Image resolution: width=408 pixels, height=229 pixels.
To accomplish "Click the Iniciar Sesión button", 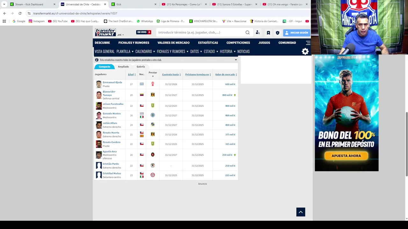I will tap(296, 32).
